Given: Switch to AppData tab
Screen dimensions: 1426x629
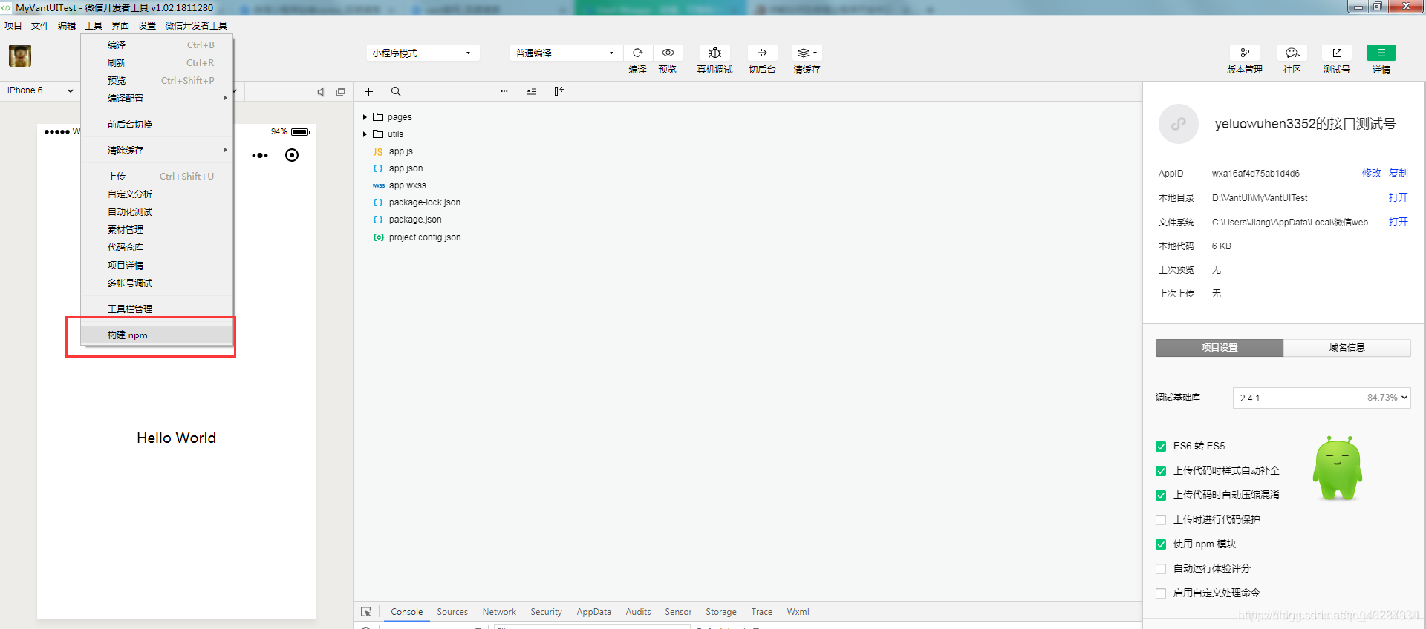Looking at the screenshot, I should 593,612.
